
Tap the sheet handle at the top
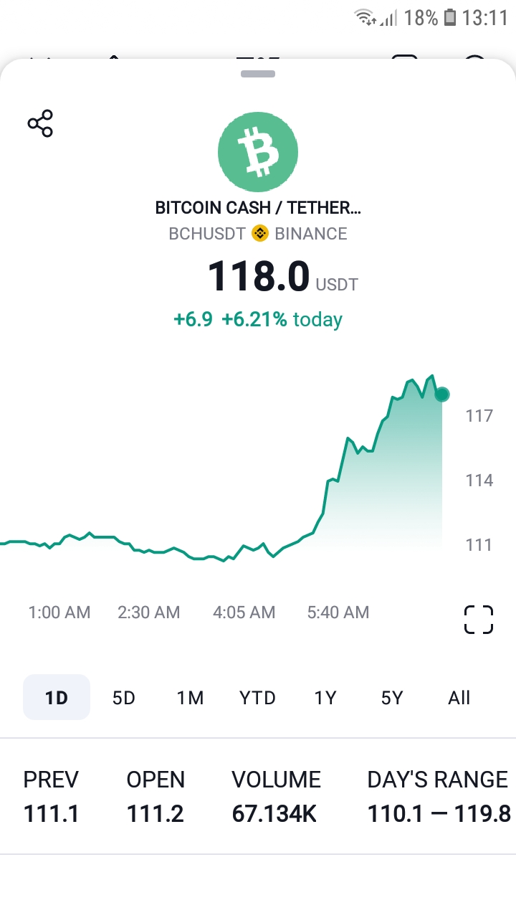point(258,74)
